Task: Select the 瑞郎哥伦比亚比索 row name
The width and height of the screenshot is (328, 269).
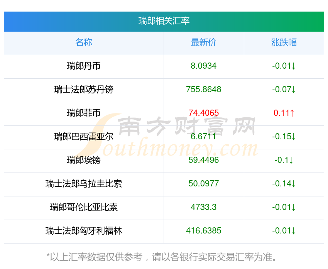Action: 84,207
